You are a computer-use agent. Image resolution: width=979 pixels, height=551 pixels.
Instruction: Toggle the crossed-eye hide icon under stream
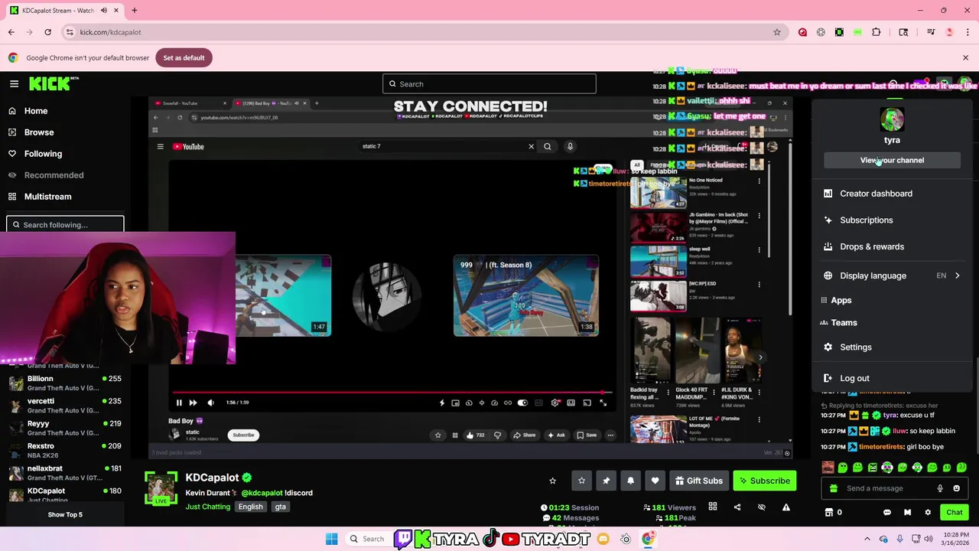pos(761,507)
